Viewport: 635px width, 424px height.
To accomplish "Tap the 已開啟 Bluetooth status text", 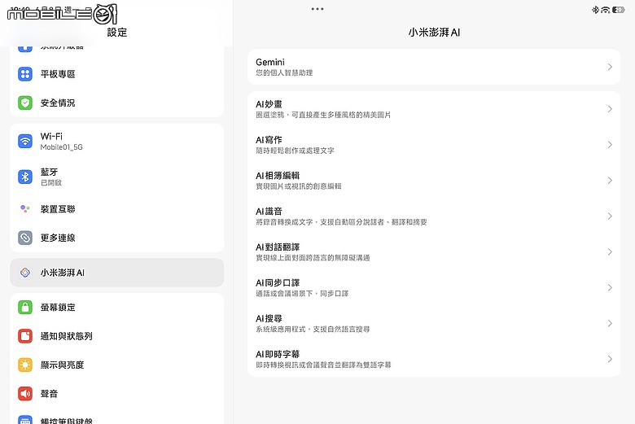I will click(51, 182).
